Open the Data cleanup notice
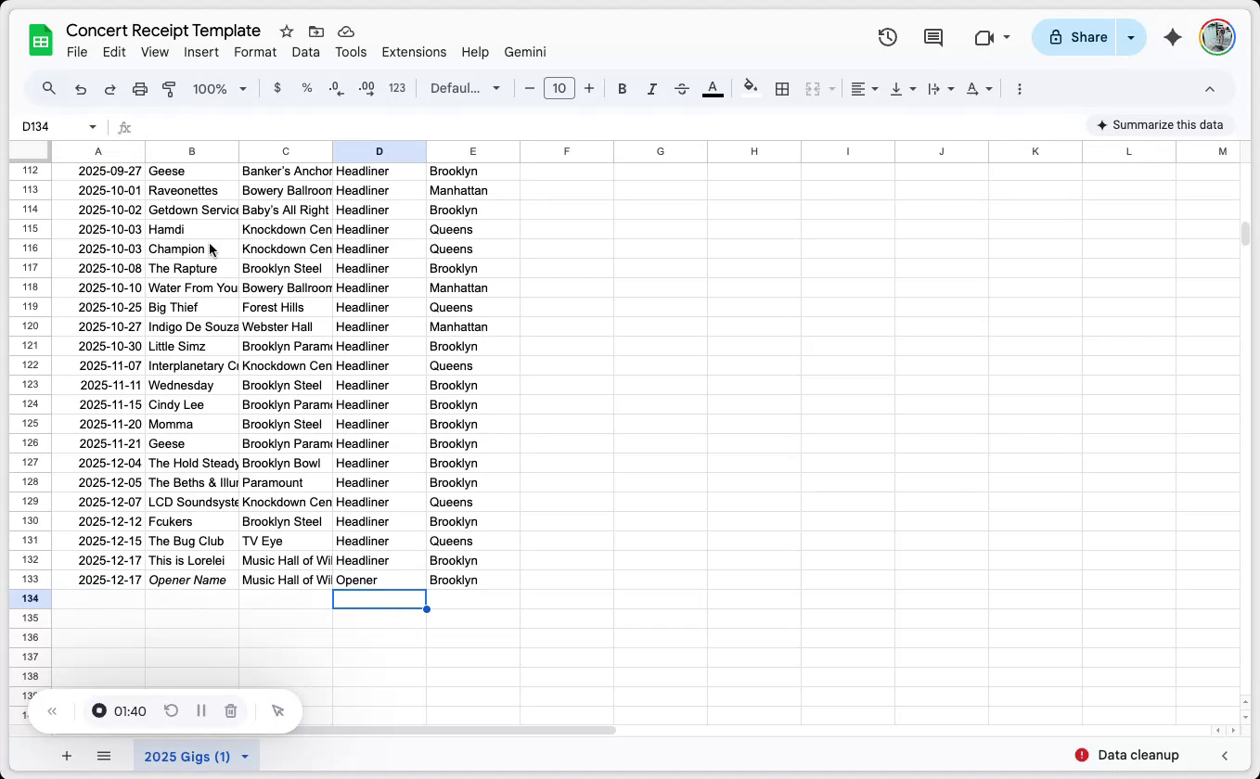The height and width of the screenshot is (779, 1260). 1127,755
